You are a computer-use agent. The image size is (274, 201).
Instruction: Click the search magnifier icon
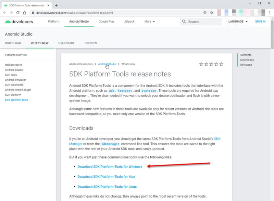[x=184, y=22]
